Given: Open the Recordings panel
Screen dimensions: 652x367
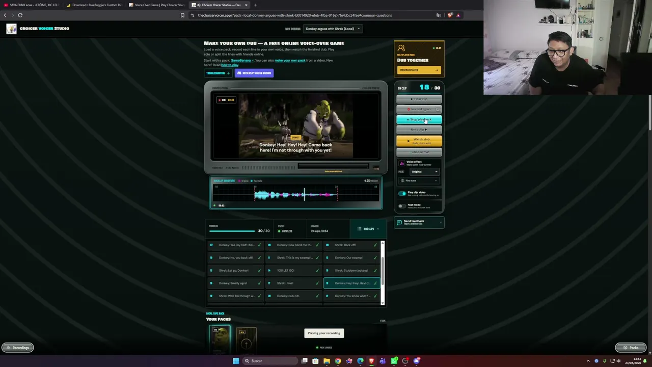Looking at the screenshot, I should 18,348.
